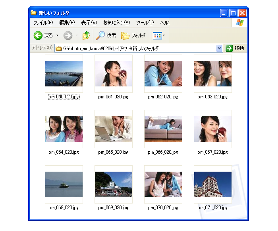
Task: Click the green Back arrow icon
Action: click(38, 35)
